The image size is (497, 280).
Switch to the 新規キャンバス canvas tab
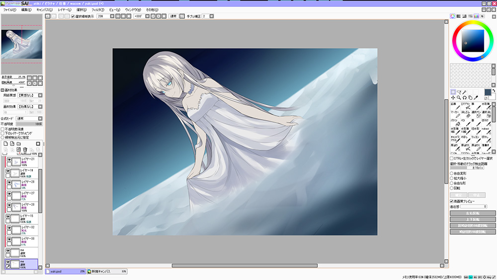(107, 272)
